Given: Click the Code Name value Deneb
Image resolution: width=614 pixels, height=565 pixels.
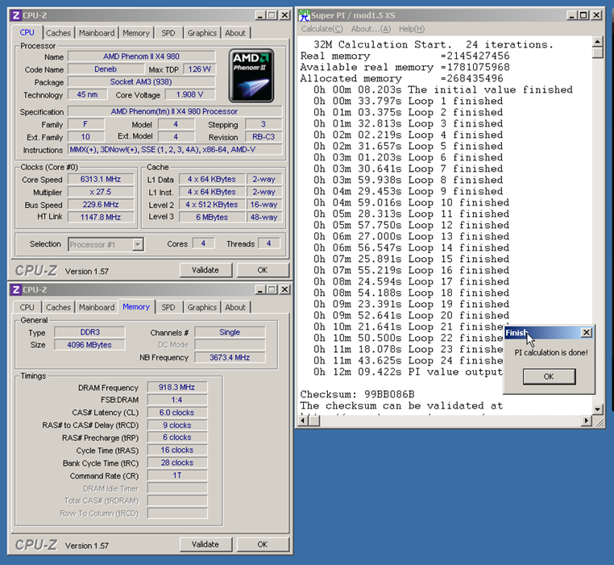Looking at the screenshot, I should coord(106,69).
